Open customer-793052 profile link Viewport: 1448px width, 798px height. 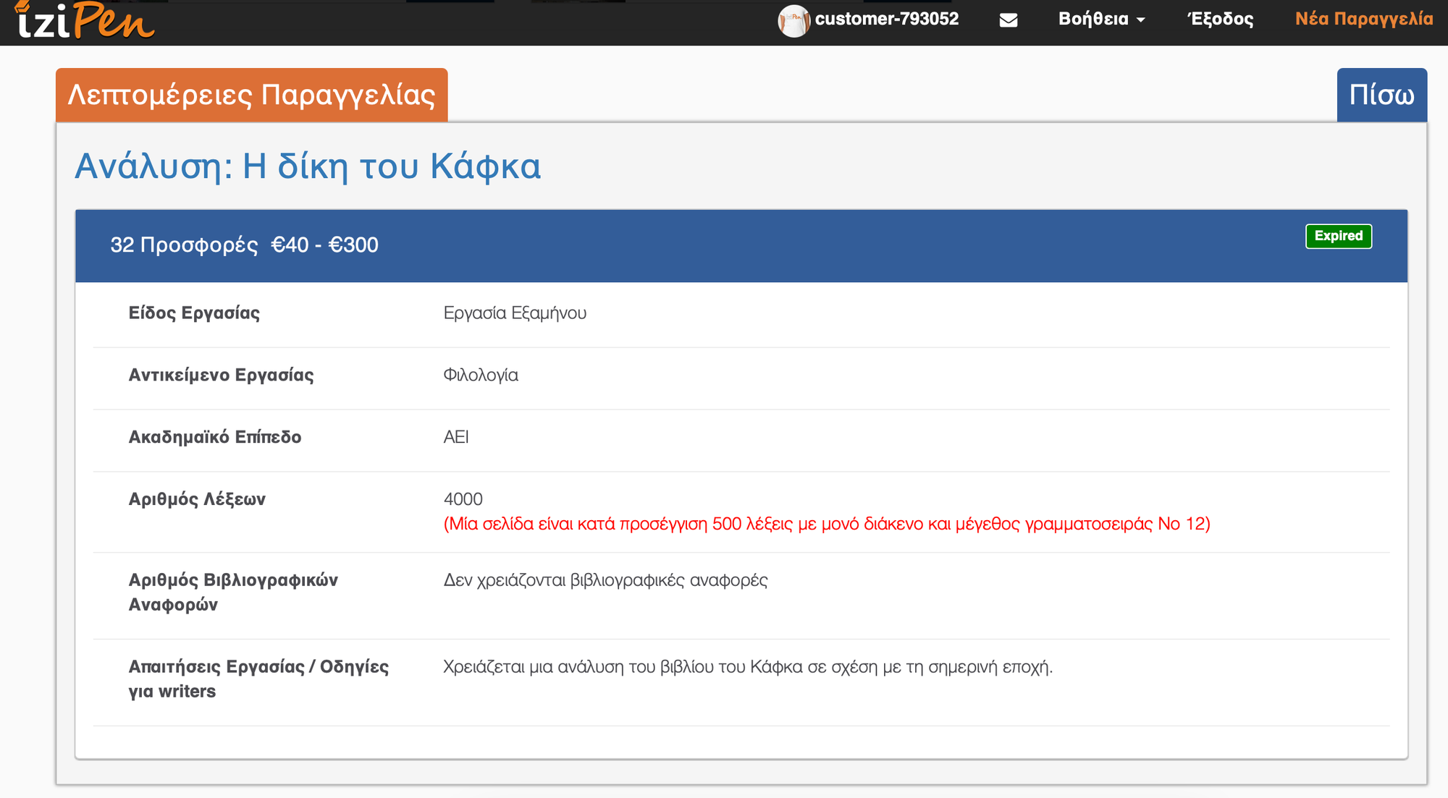(886, 19)
